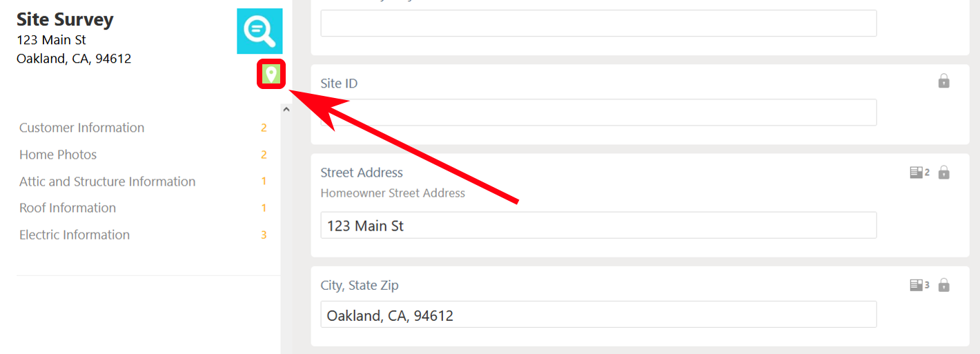Click the lock icon for Street Address
The width and height of the screenshot is (980, 354).
click(x=943, y=173)
